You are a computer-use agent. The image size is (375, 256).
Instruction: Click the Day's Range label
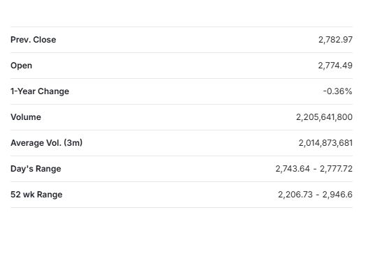[36, 169]
